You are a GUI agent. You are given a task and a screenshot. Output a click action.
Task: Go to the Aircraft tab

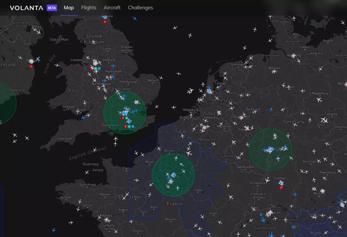(x=112, y=8)
